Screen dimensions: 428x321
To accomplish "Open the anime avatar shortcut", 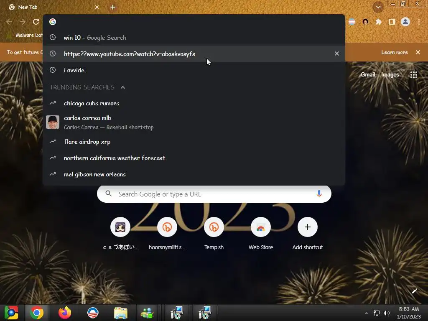I will pos(120,227).
